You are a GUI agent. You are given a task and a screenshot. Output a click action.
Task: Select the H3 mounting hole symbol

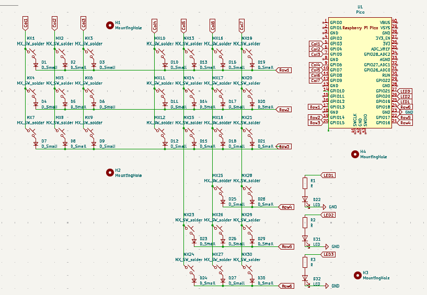357,275
